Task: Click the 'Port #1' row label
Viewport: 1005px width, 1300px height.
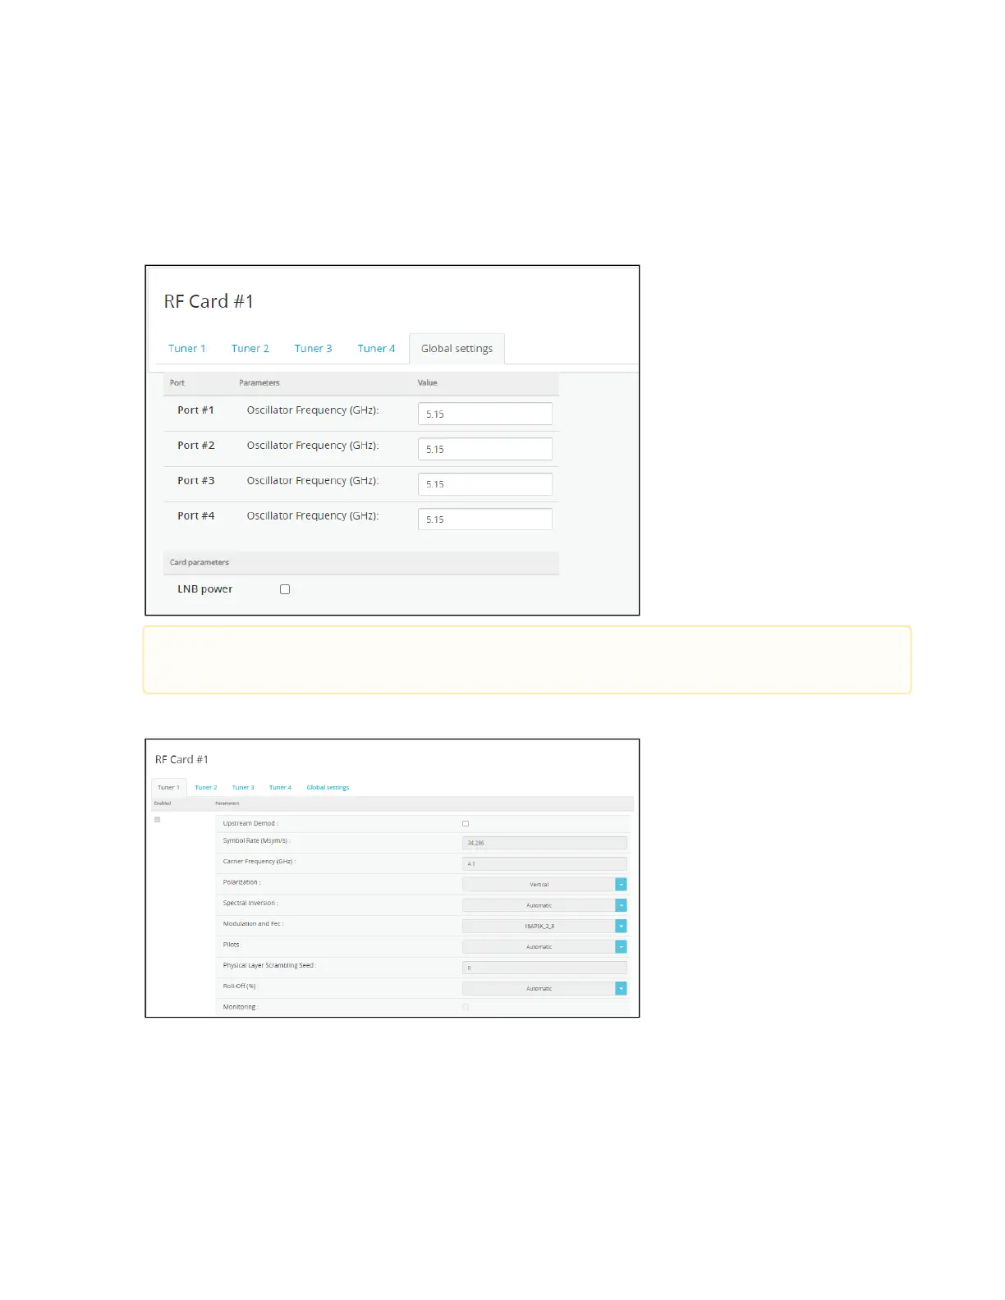Action: point(195,410)
